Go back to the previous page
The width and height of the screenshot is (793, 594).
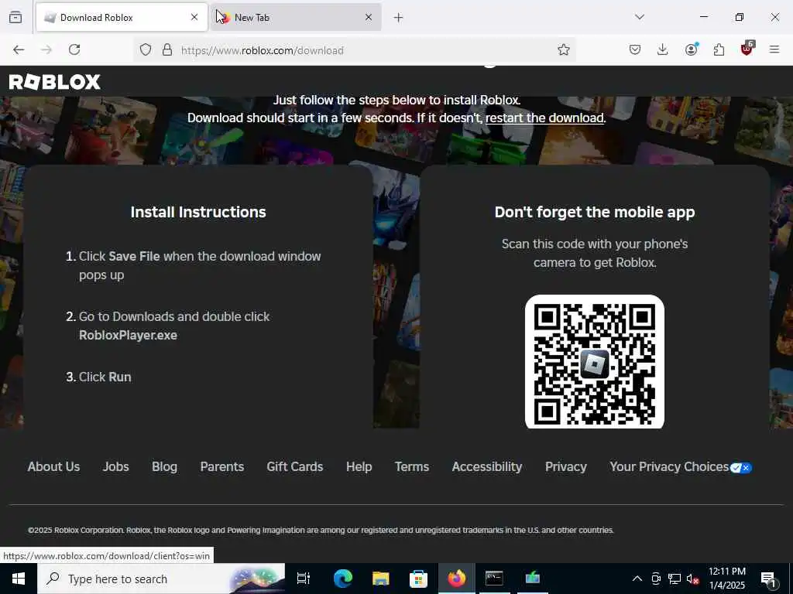(19, 49)
